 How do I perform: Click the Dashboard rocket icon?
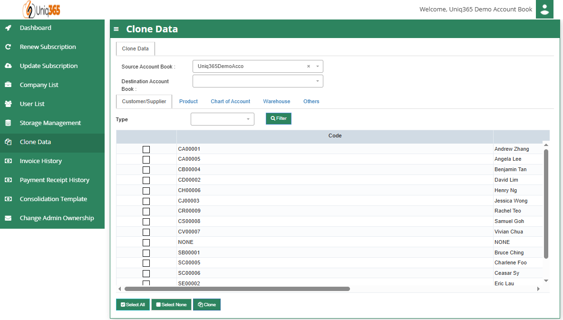(8, 28)
